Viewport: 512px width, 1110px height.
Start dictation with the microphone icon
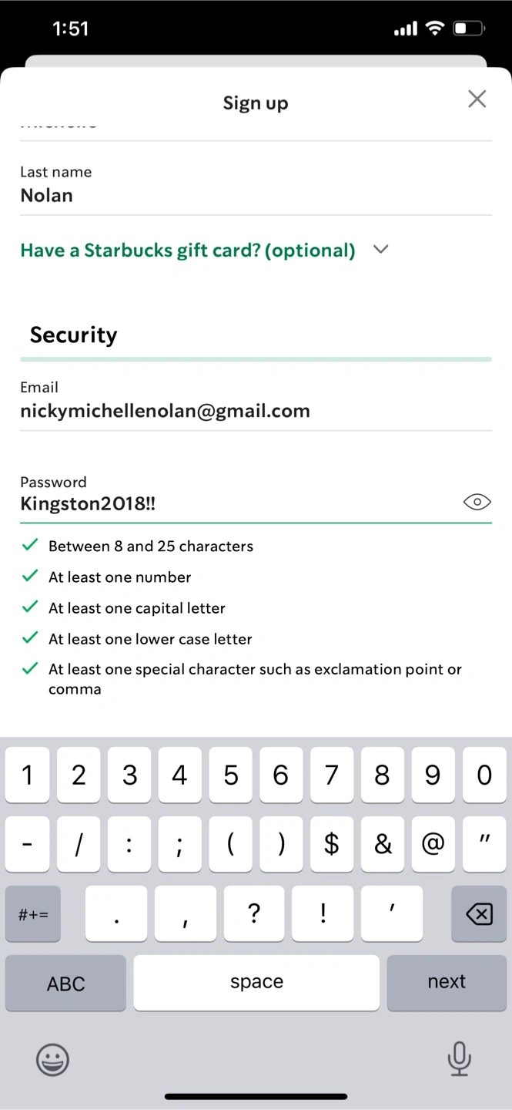[459, 1058]
